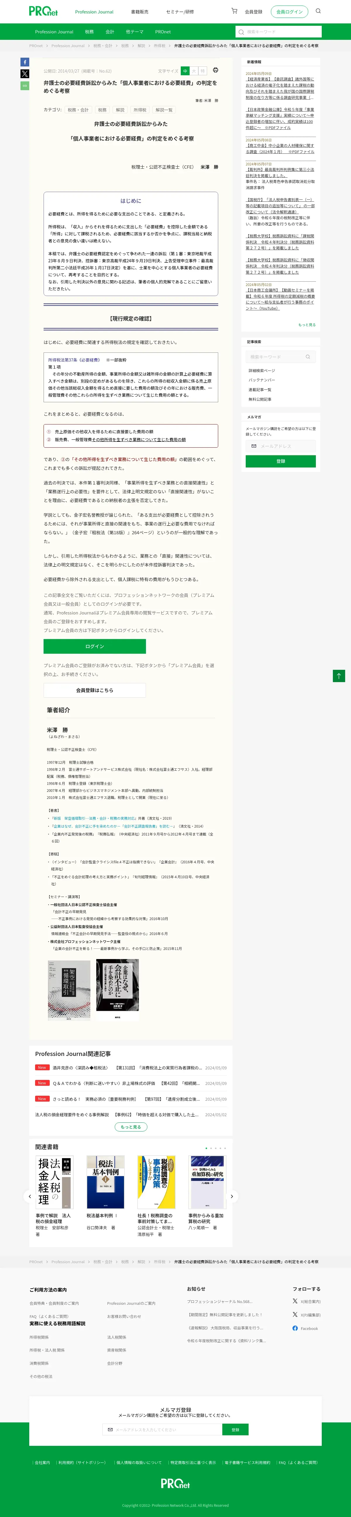Open 酒井克彦の〈深読み◆租税法〉 related article
Screen dimensions: 351x1517
point(127,1068)
